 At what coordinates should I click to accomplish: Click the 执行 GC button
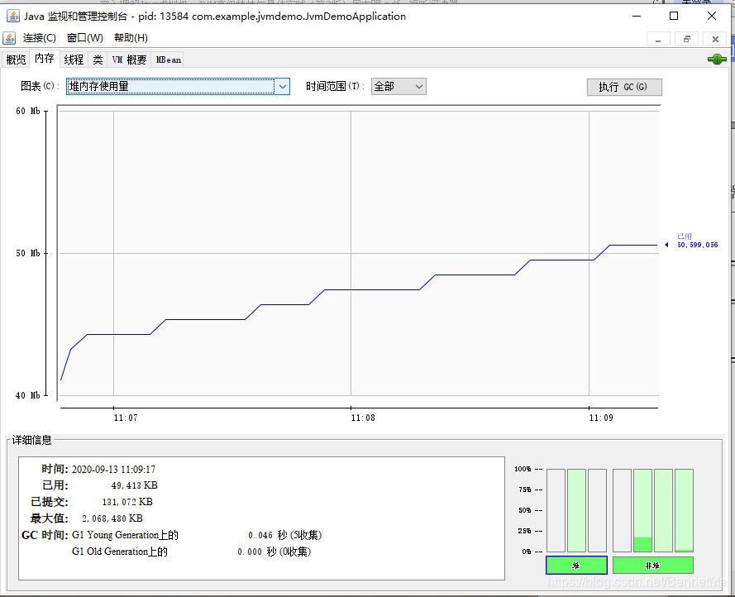tap(624, 87)
